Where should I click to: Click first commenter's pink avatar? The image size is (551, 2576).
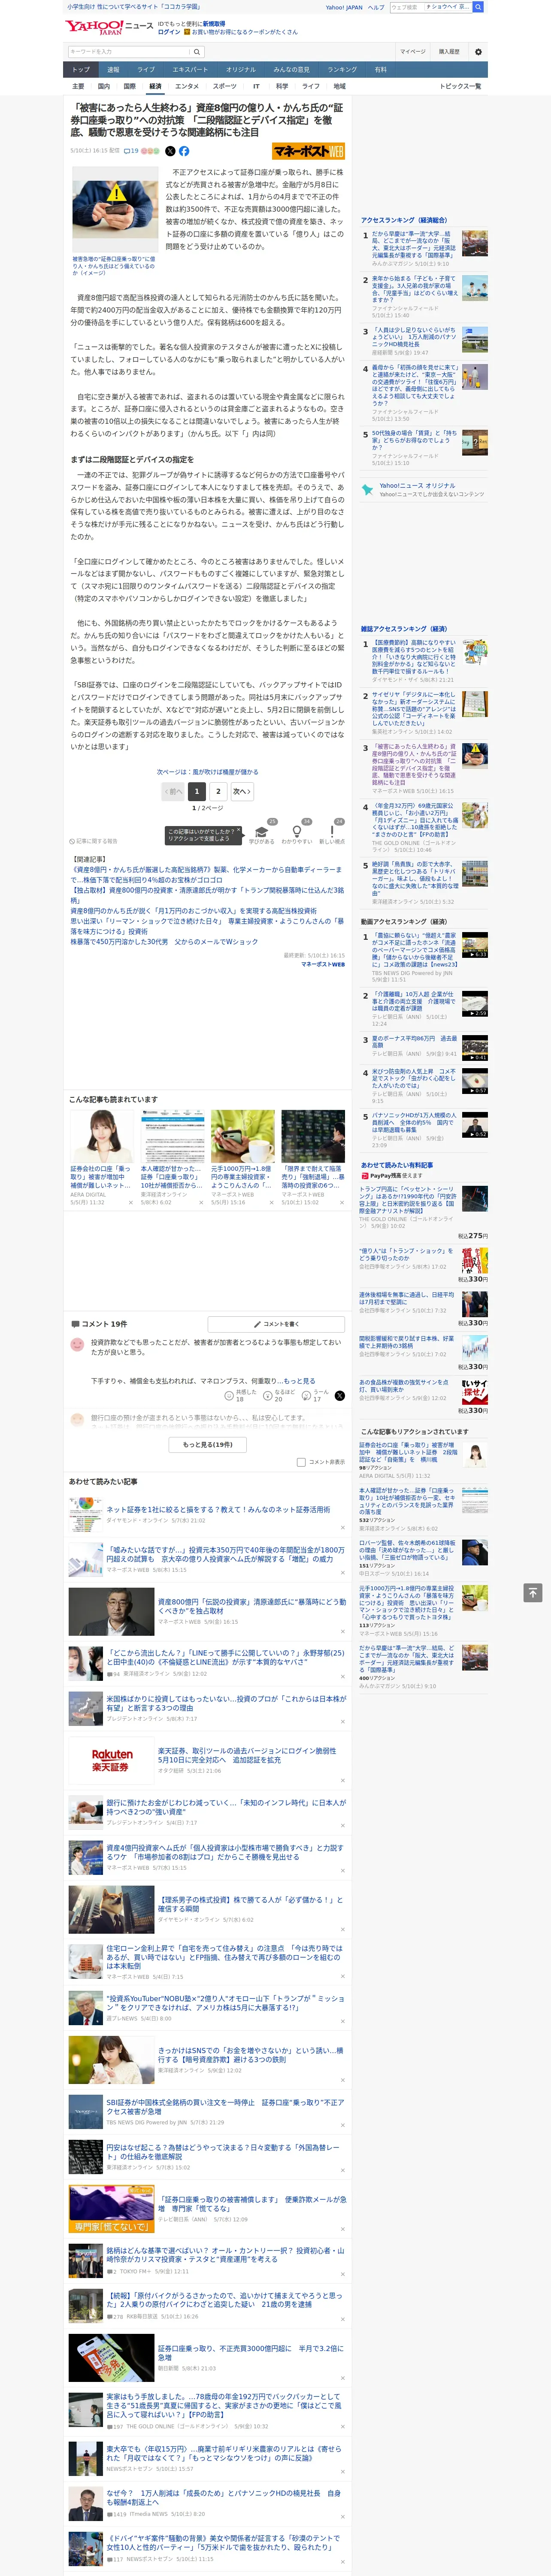[x=77, y=1346]
